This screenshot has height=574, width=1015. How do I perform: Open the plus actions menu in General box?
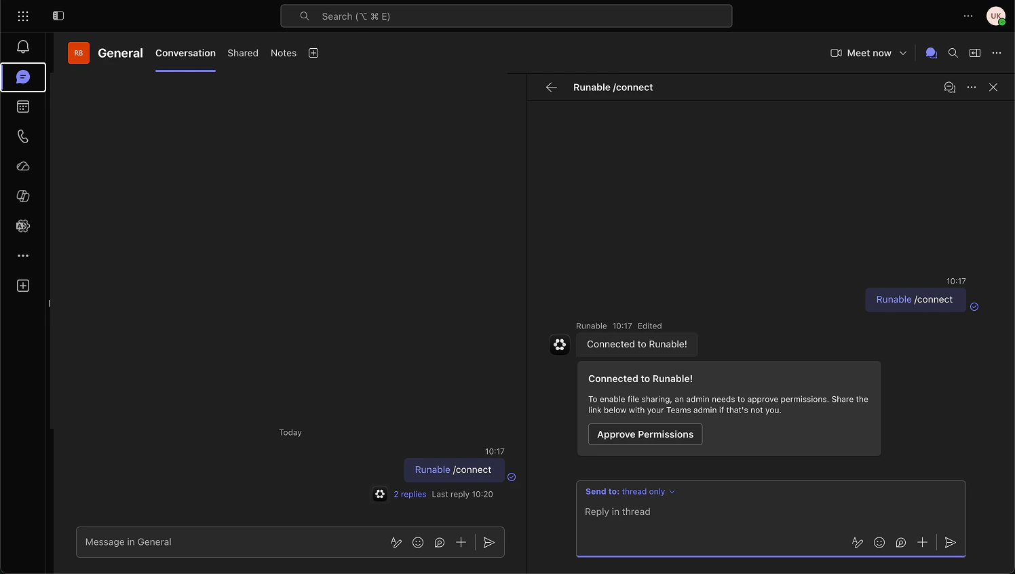point(461,542)
